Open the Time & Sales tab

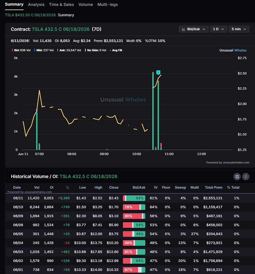click(61, 4)
